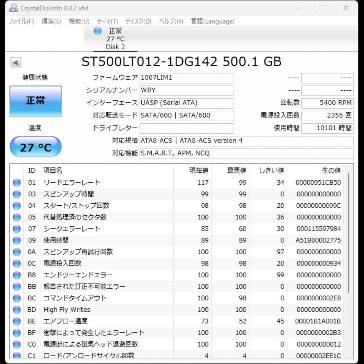
Task: Click the rotation rate value 5400 RPM
Action: [328, 103]
